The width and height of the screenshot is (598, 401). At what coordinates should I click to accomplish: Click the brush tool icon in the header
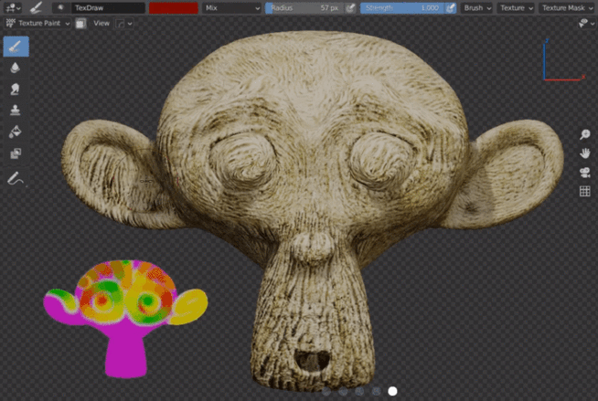[37, 7]
